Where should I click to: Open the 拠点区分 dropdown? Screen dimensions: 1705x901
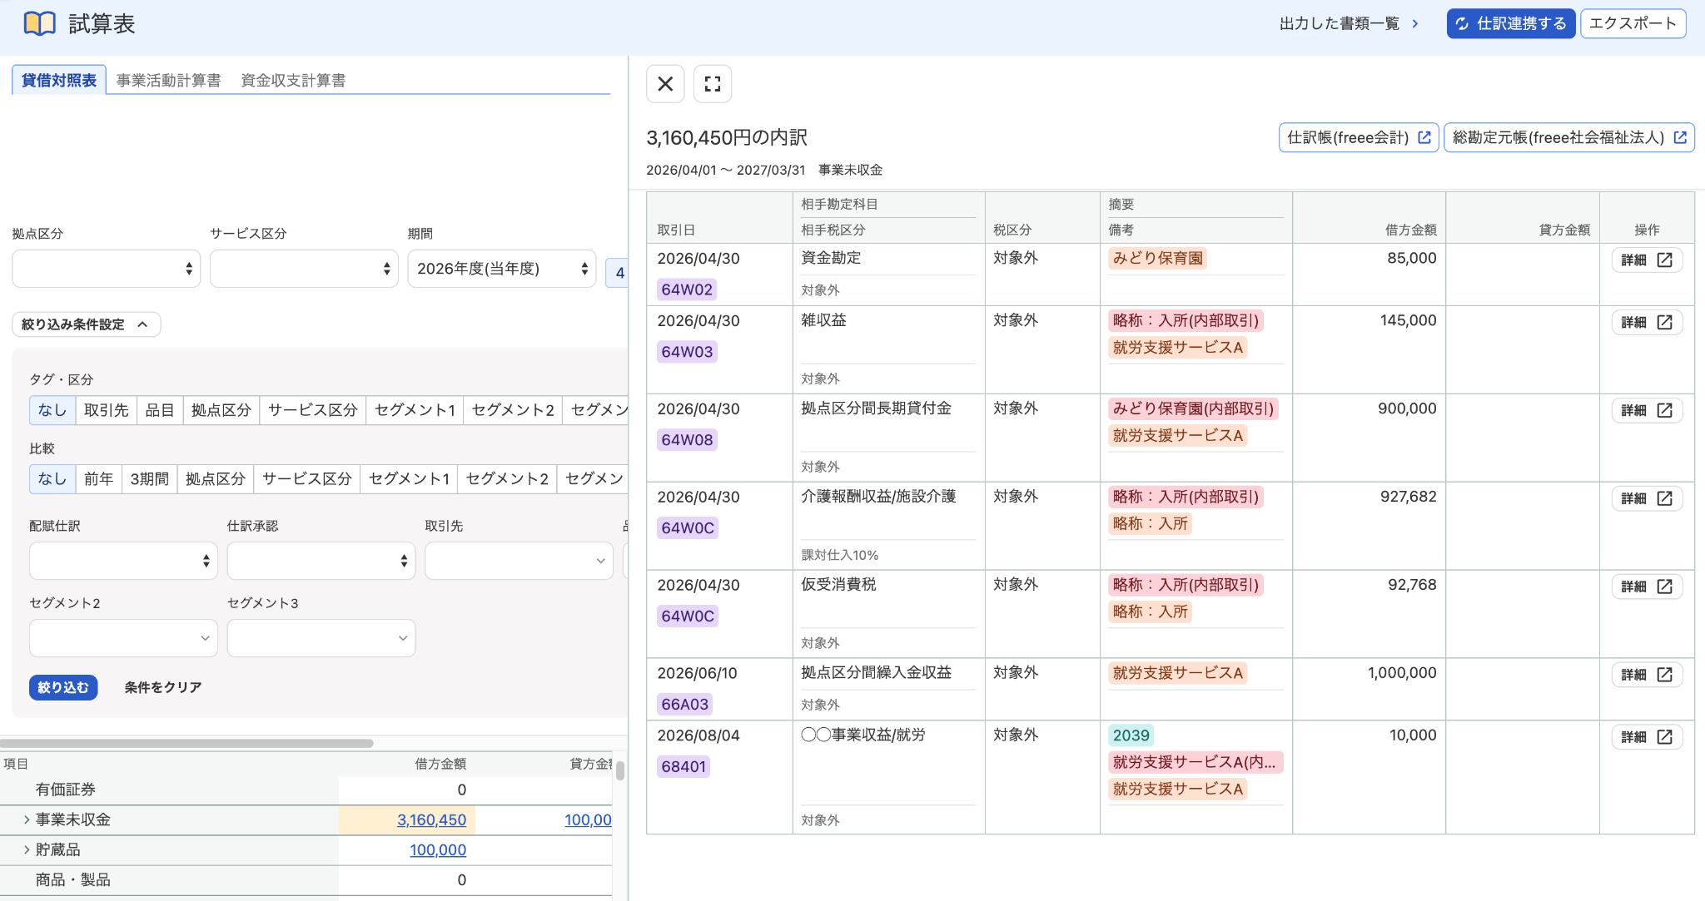[107, 269]
